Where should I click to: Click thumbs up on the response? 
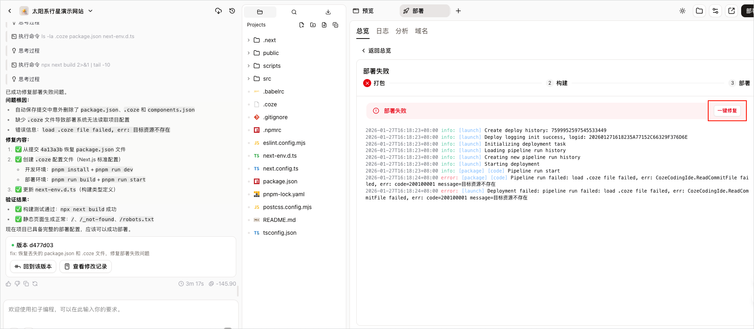pyautogui.click(x=8, y=284)
